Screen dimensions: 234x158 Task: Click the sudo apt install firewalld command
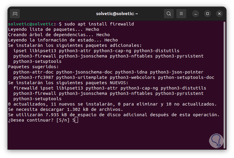click(x=99, y=24)
